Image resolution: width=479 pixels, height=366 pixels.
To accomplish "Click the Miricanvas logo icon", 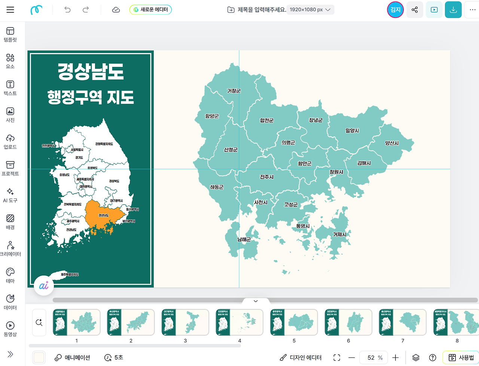I will (x=36, y=10).
